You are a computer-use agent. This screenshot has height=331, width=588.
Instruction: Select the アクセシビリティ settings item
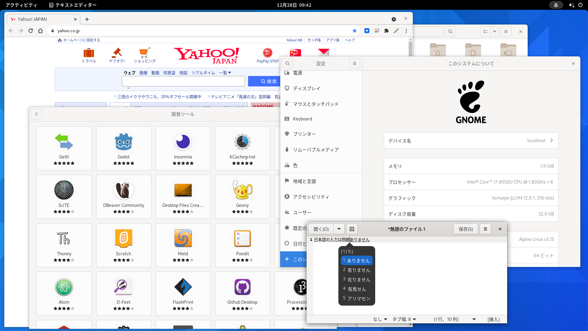pyautogui.click(x=321, y=197)
